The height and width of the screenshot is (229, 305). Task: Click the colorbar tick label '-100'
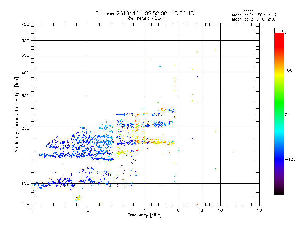(x=290, y=159)
